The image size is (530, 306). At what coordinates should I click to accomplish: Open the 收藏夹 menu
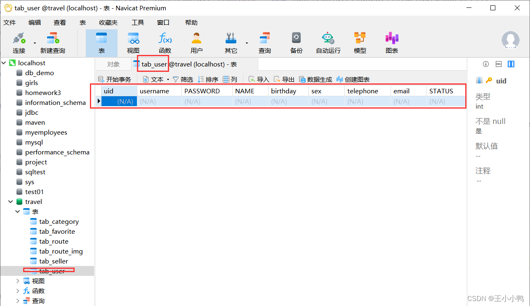coord(108,23)
